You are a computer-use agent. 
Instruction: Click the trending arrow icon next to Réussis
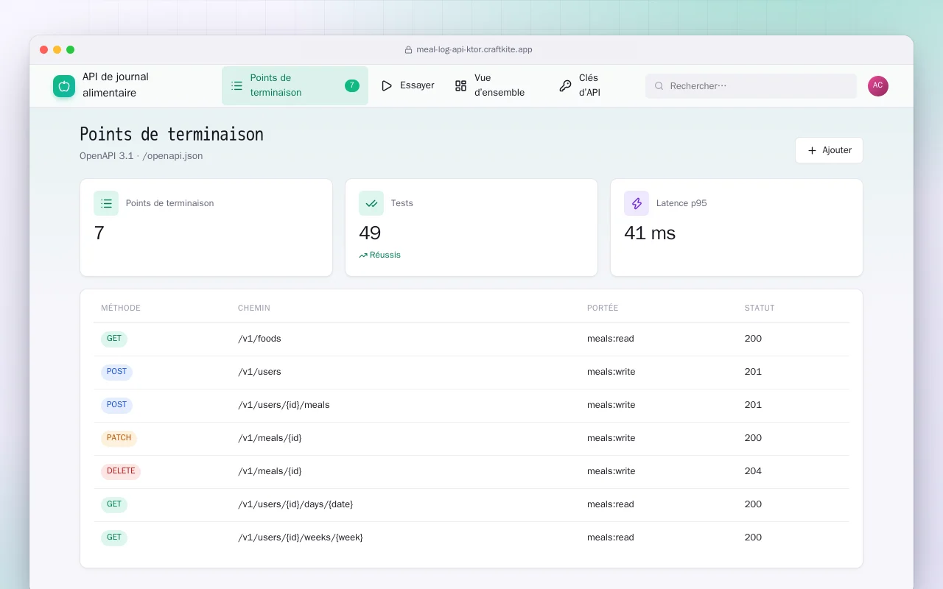tap(363, 255)
